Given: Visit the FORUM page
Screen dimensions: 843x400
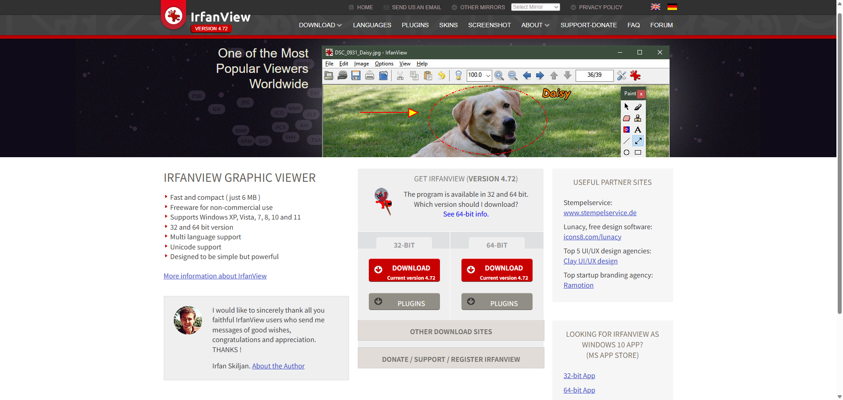Looking at the screenshot, I should (x=661, y=25).
